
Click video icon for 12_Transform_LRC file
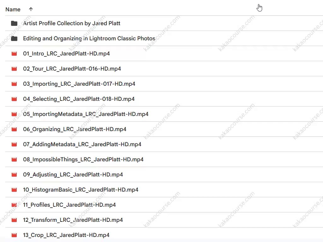tap(14, 220)
